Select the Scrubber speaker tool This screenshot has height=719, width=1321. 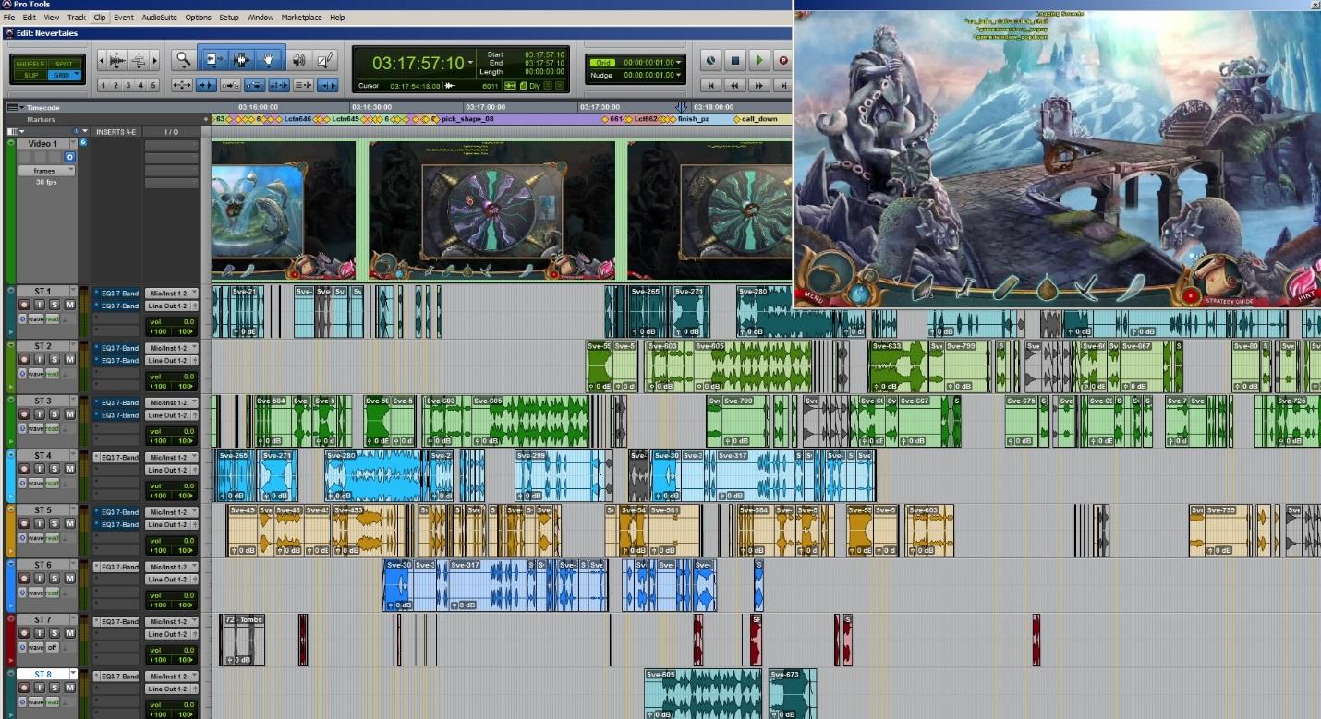(x=299, y=60)
